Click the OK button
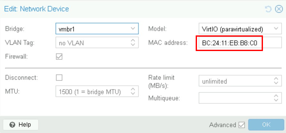Screen dimensions: 286x133 (x=266, y=125)
